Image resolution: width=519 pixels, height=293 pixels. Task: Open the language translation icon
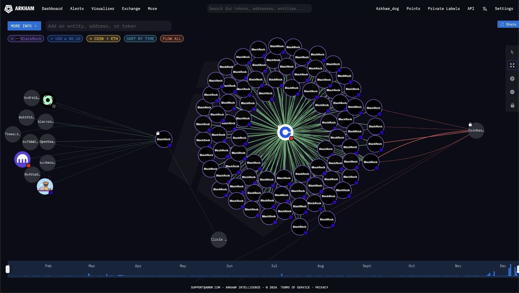[x=485, y=9]
